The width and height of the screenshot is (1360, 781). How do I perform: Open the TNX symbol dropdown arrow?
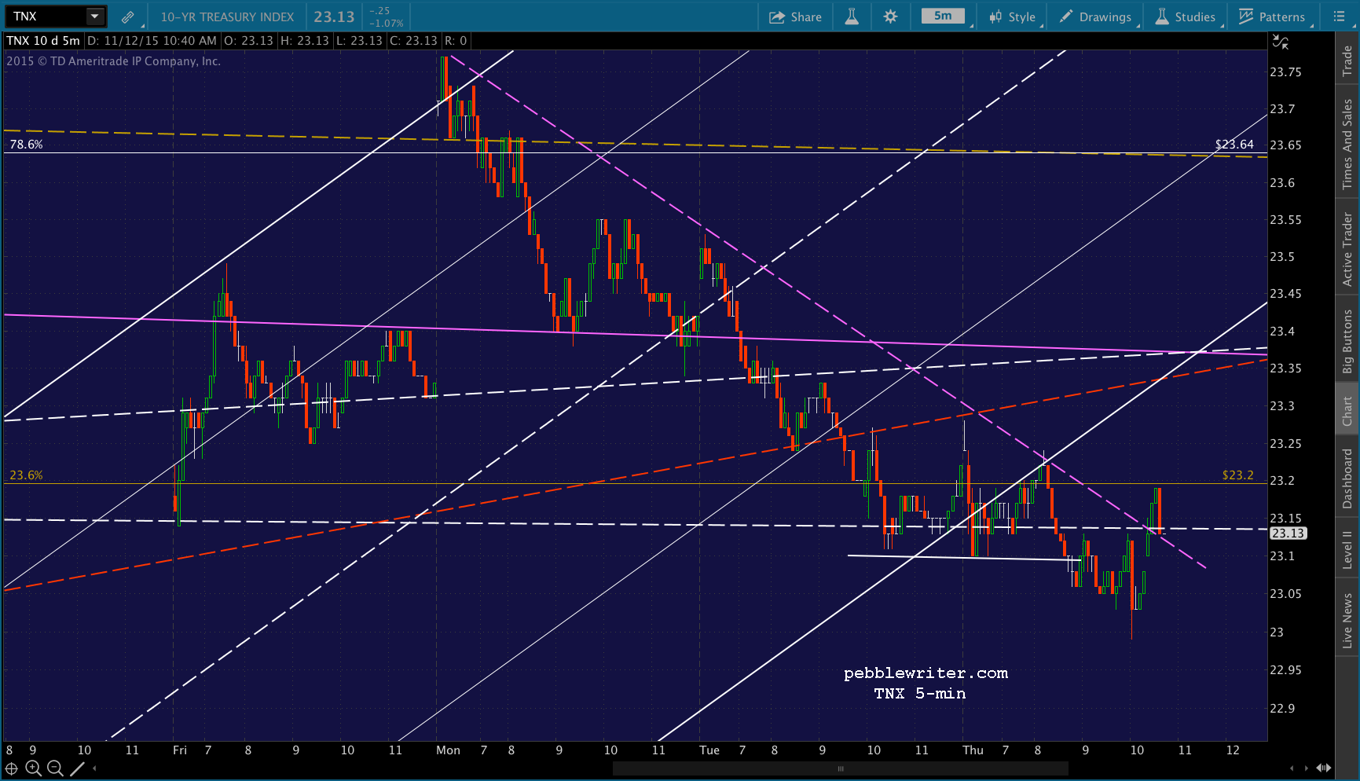pyautogui.click(x=94, y=16)
